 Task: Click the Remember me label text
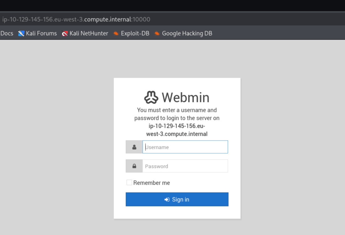[x=152, y=183]
